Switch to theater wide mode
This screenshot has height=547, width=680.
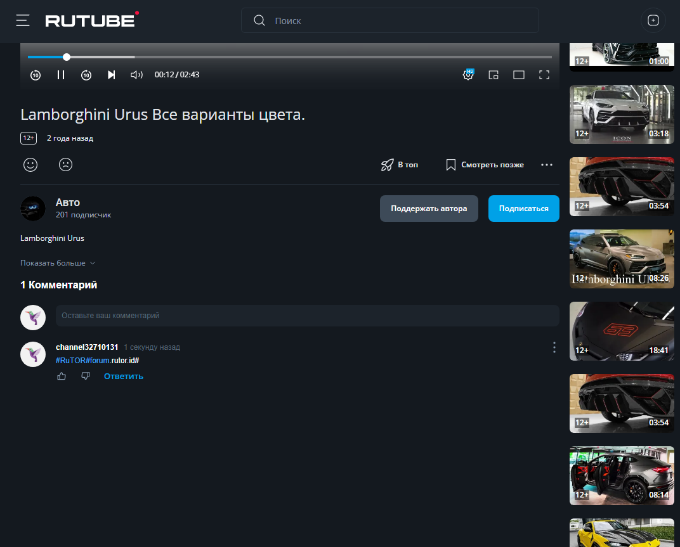click(519, 75)
